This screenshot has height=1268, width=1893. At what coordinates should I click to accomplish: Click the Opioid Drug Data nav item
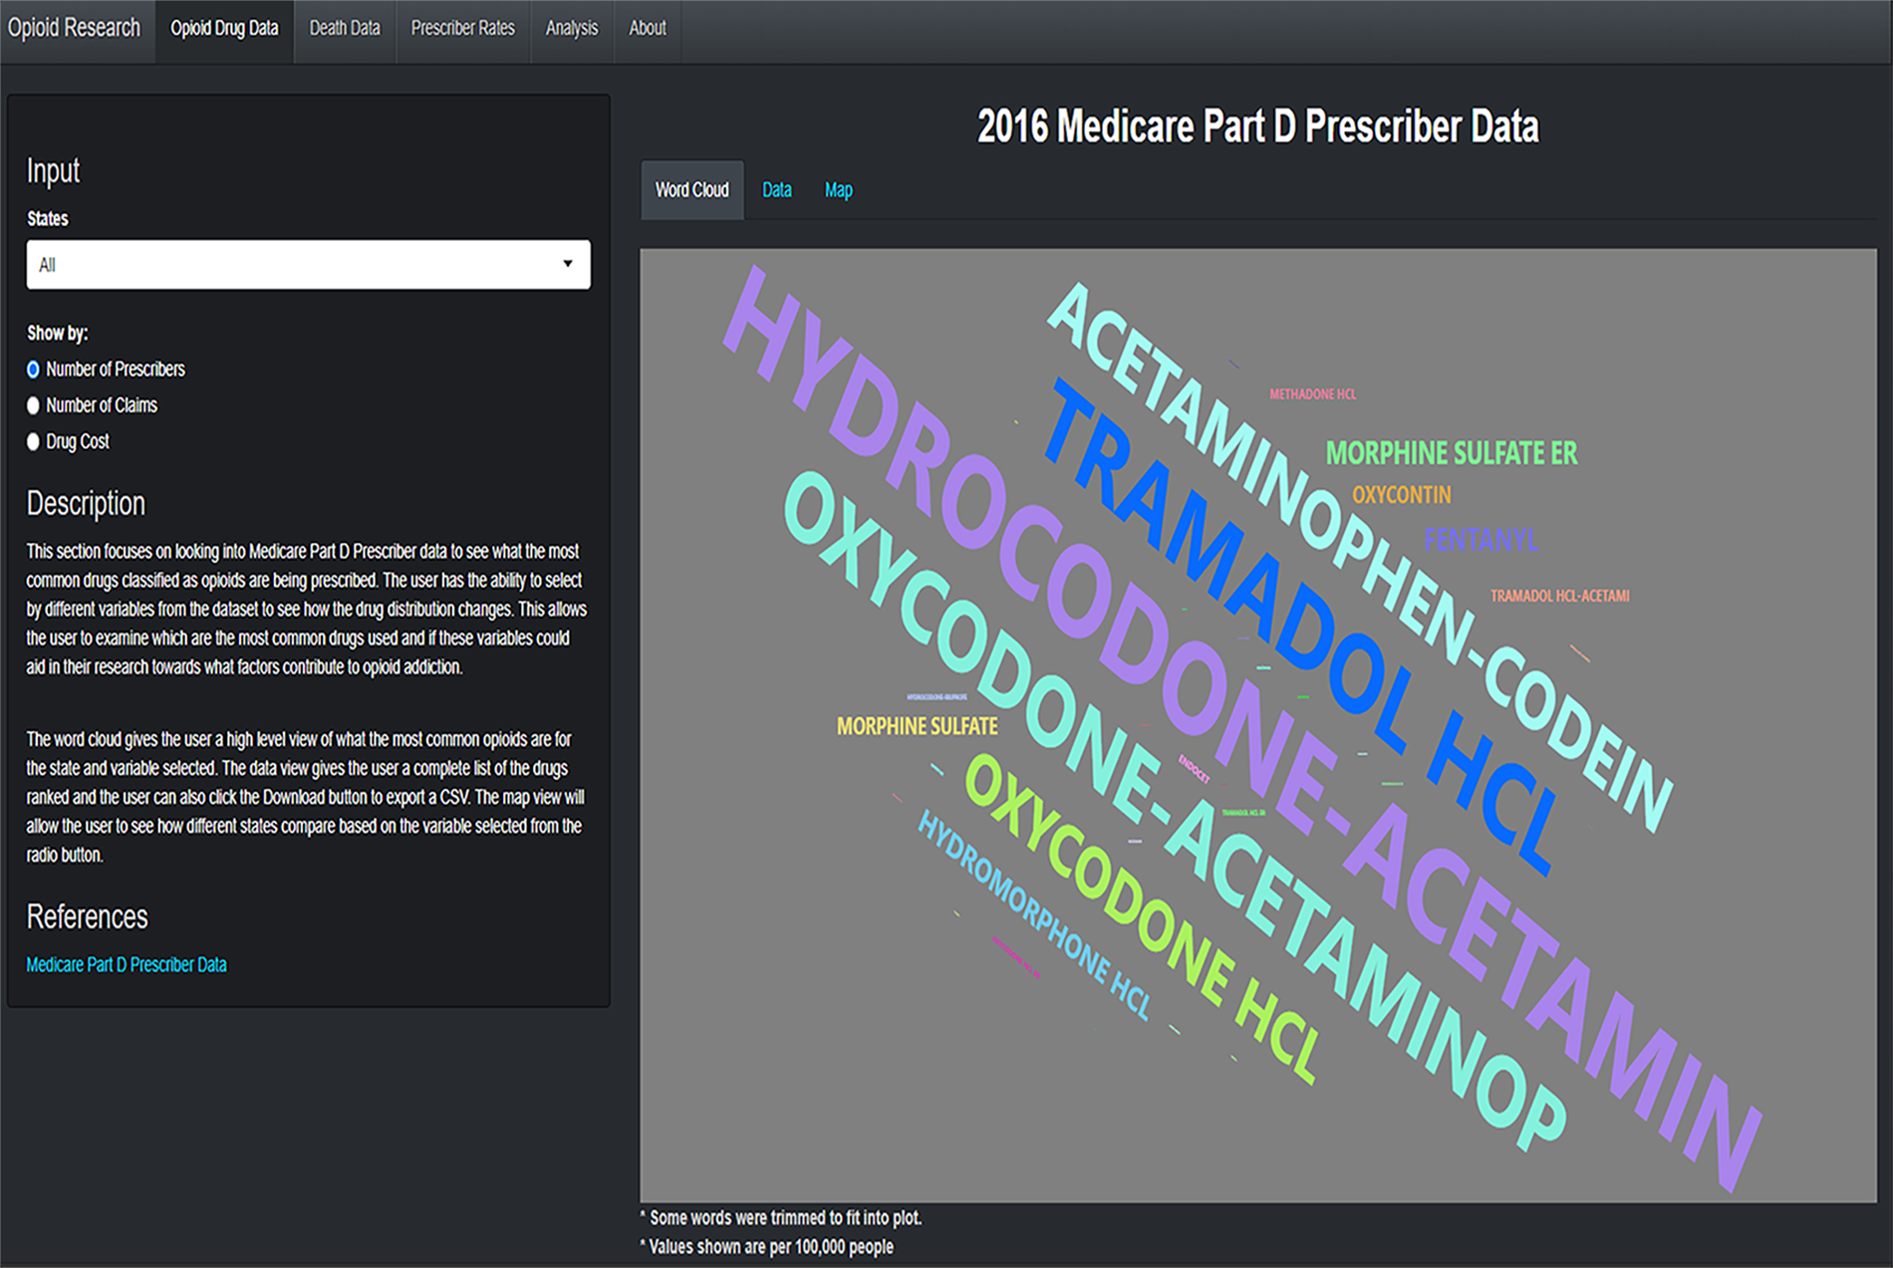(x=224, y=29)
